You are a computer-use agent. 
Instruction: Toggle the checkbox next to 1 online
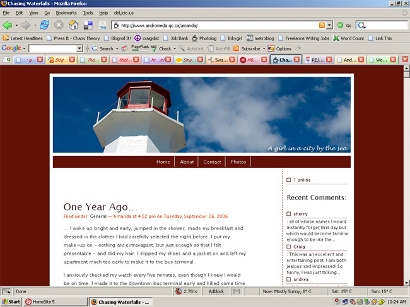[x=289, y=180]
